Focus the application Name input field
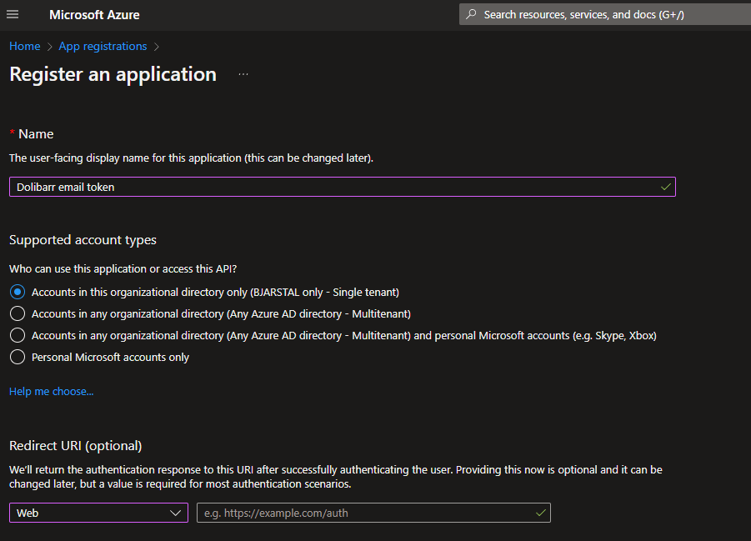751x541 pixels. tap(343, 187)
